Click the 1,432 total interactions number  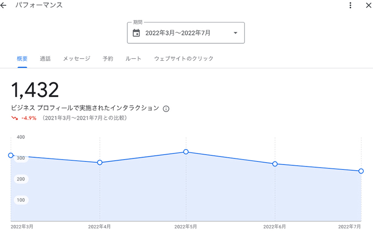pos(35,90)
